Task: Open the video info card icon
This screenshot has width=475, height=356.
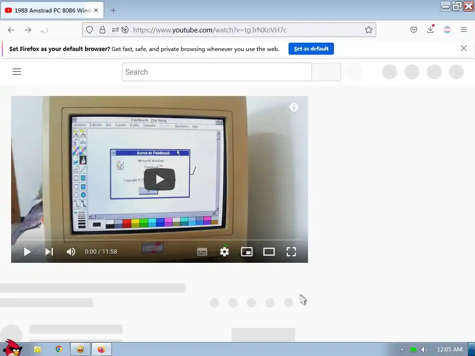Action: tap(294, 107)
